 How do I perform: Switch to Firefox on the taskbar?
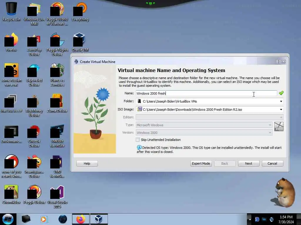click(81, 219)
